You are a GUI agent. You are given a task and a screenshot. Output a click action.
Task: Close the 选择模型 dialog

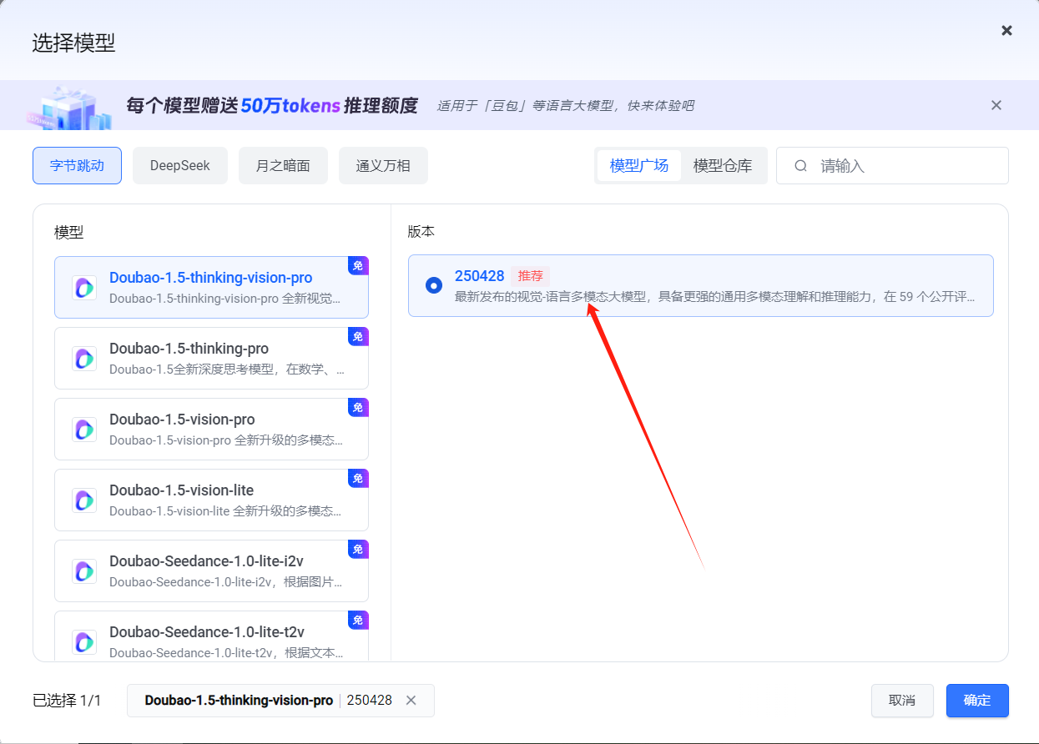click(x=1006, y=30)
